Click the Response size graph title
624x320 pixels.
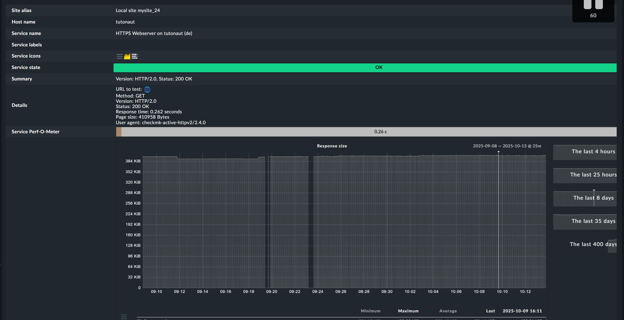click(x=332, y=146)
